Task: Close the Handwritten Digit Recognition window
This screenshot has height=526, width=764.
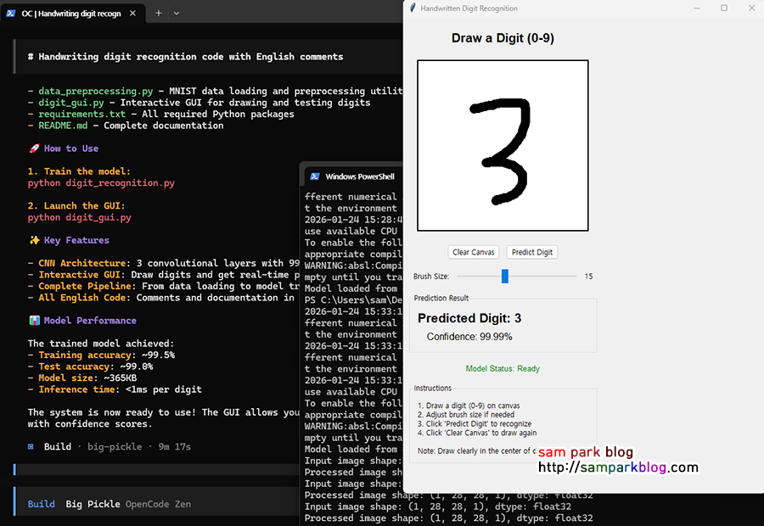Action: [x=751, y=8]
